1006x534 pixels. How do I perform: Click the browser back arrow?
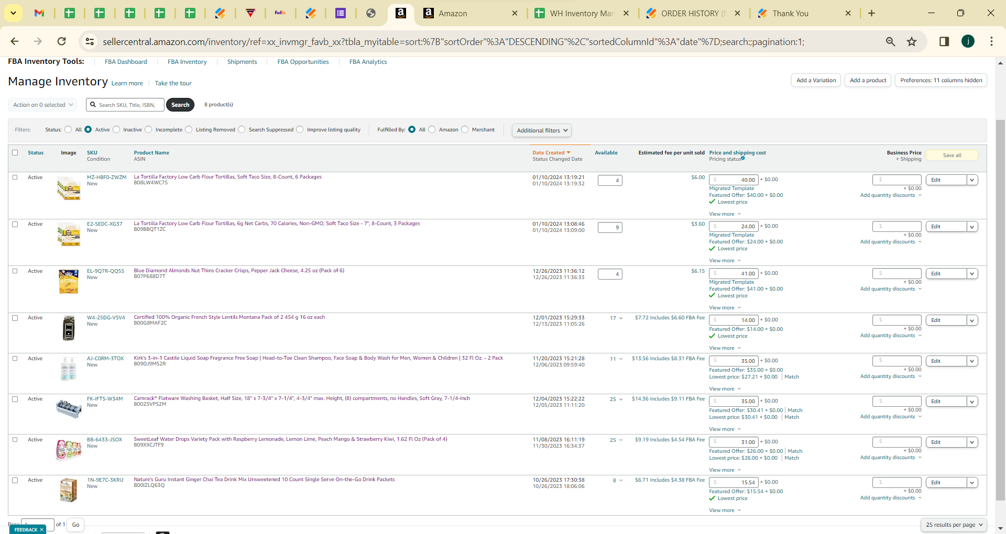click(x=15, y=41)
